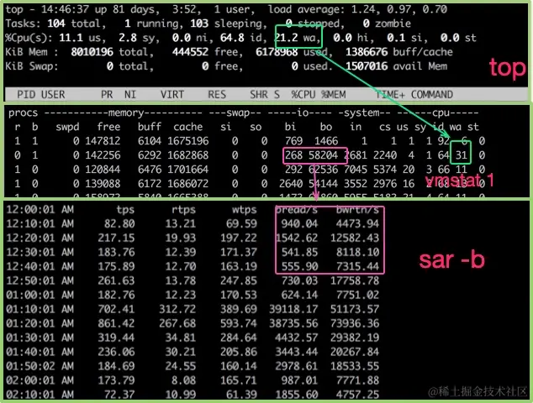Select buff/cache value 1386676
This screenshot has height=403, width=533.
(367, 52)
